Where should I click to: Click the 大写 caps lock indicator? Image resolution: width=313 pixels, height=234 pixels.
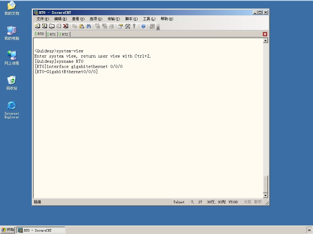pyautogui.click(x=247, y=202)
